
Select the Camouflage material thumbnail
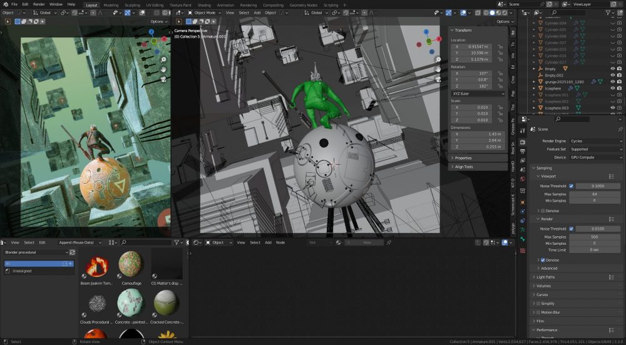131,264
